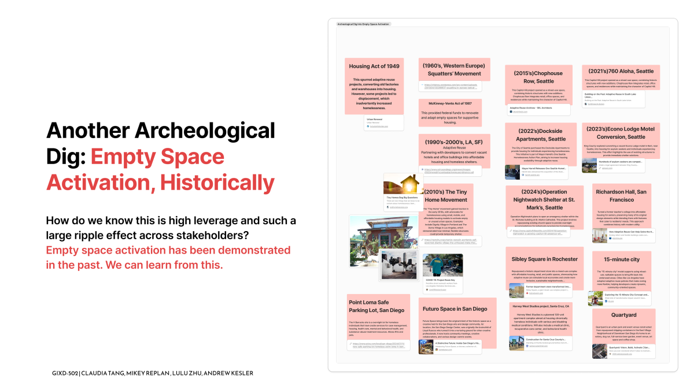Click the red text Empty Space Activation, Historically

pos(160,169)
